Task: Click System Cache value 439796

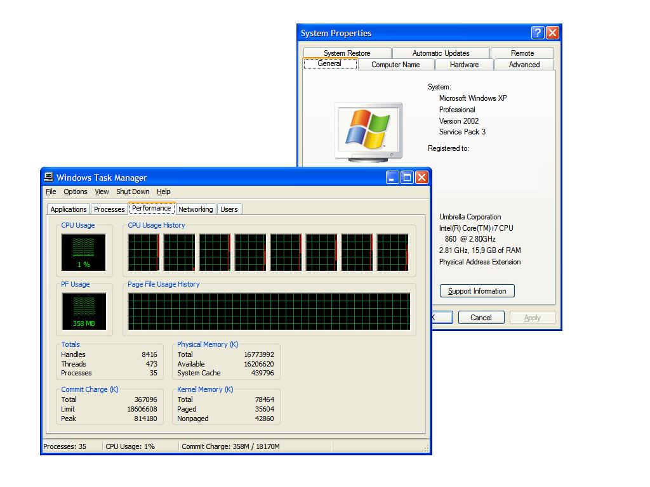Action: point(262,373)
